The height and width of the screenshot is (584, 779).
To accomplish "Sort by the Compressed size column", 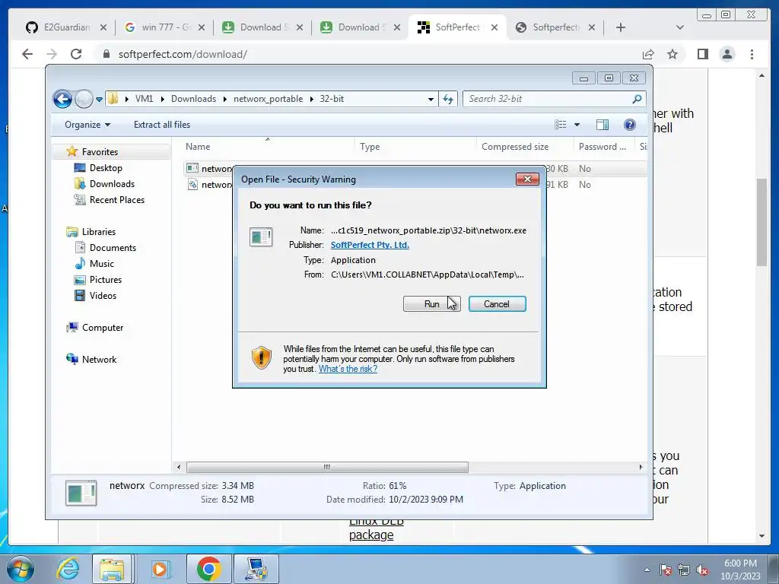I will (515, 147).
